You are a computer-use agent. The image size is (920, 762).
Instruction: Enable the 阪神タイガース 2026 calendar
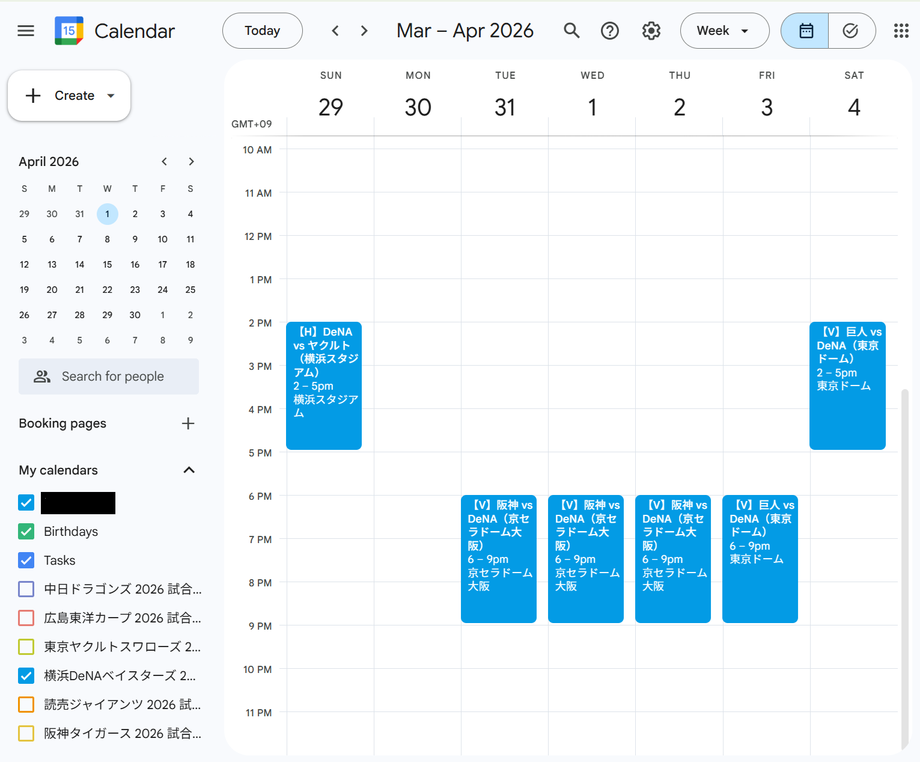point(26,734)
